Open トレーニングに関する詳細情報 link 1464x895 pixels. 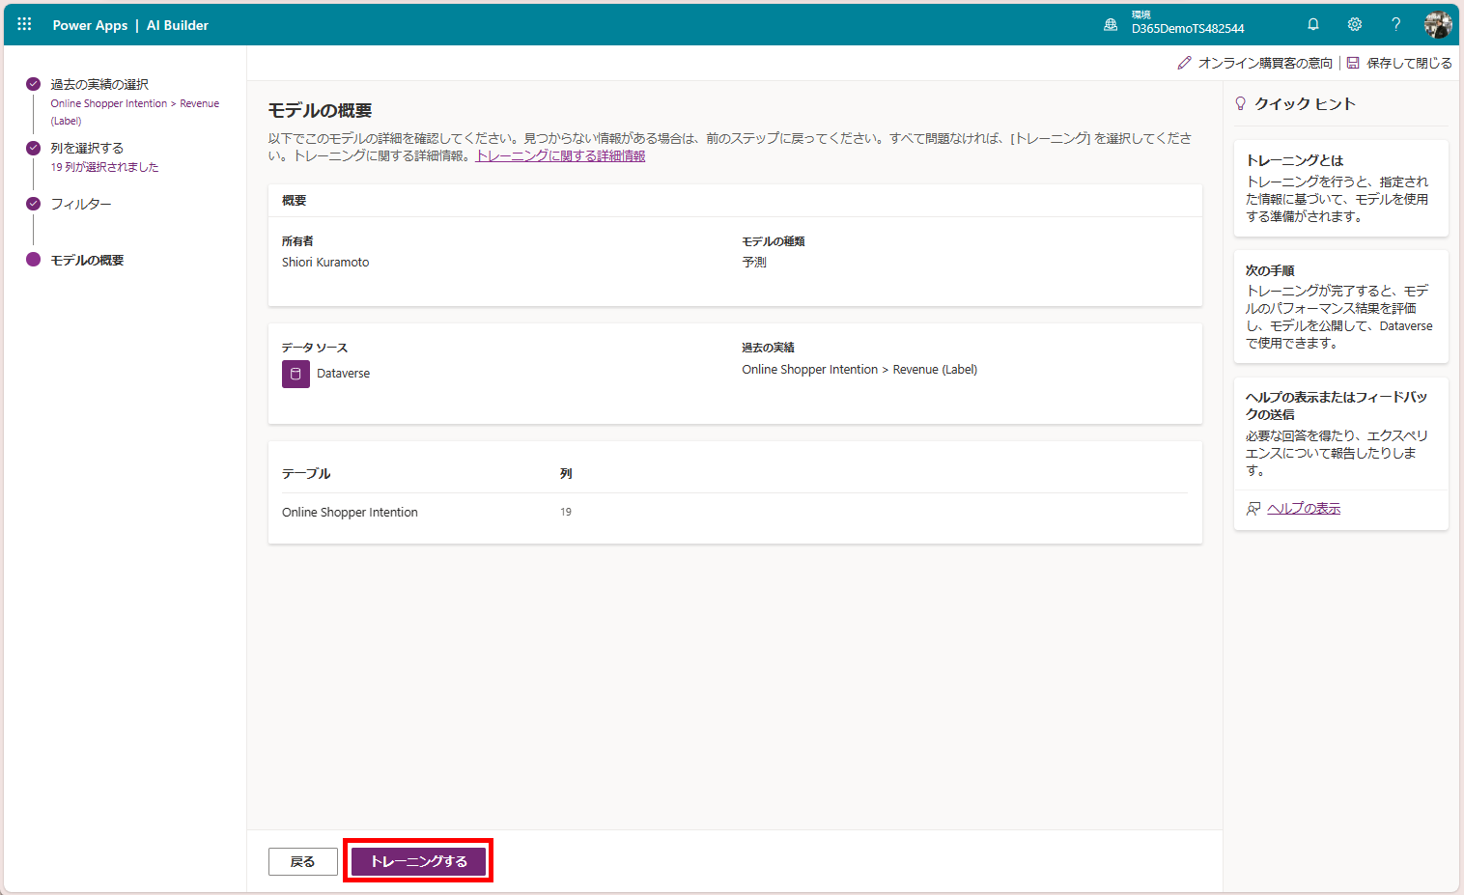tap(560, 155)
